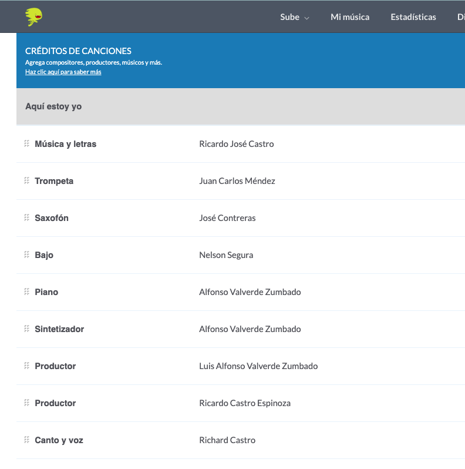Select the 'Bajo' role label
The image size is (465, 469).
pos(44,255)
